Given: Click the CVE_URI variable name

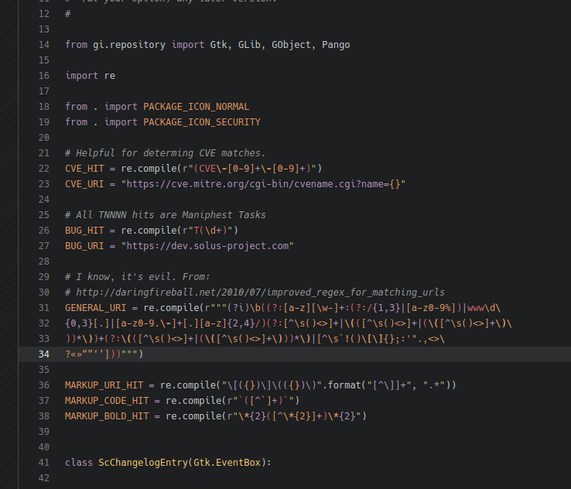Looking at the screenshot, I should (x=84, y=184).
